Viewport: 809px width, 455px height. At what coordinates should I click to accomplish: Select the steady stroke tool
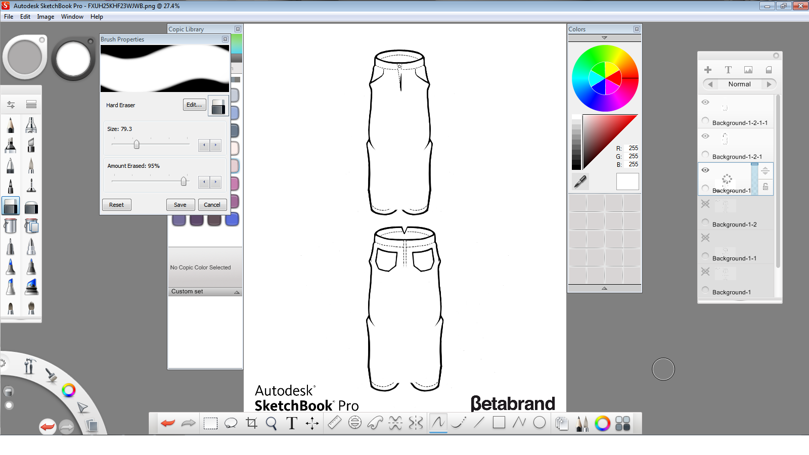[x=459, y=423]
